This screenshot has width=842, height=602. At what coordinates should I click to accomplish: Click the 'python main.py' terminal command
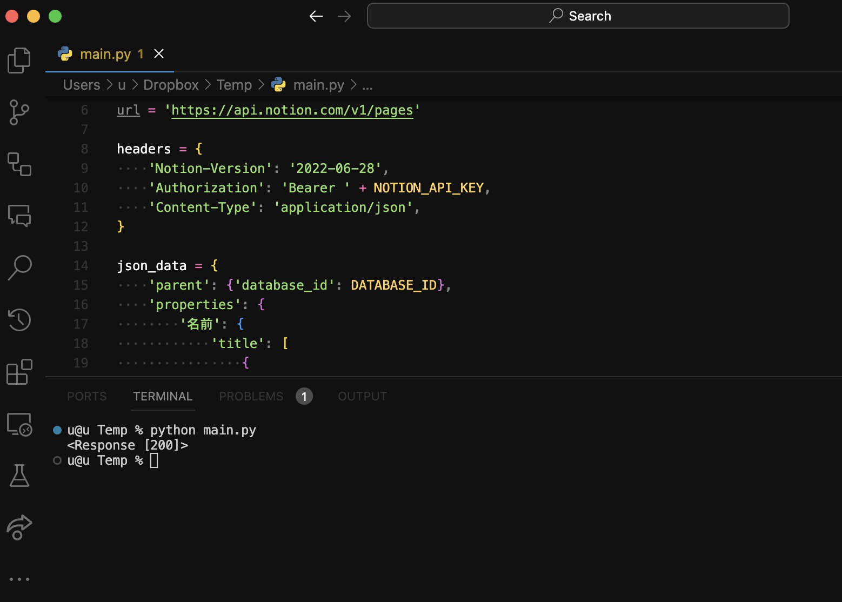tap(203, 430)
